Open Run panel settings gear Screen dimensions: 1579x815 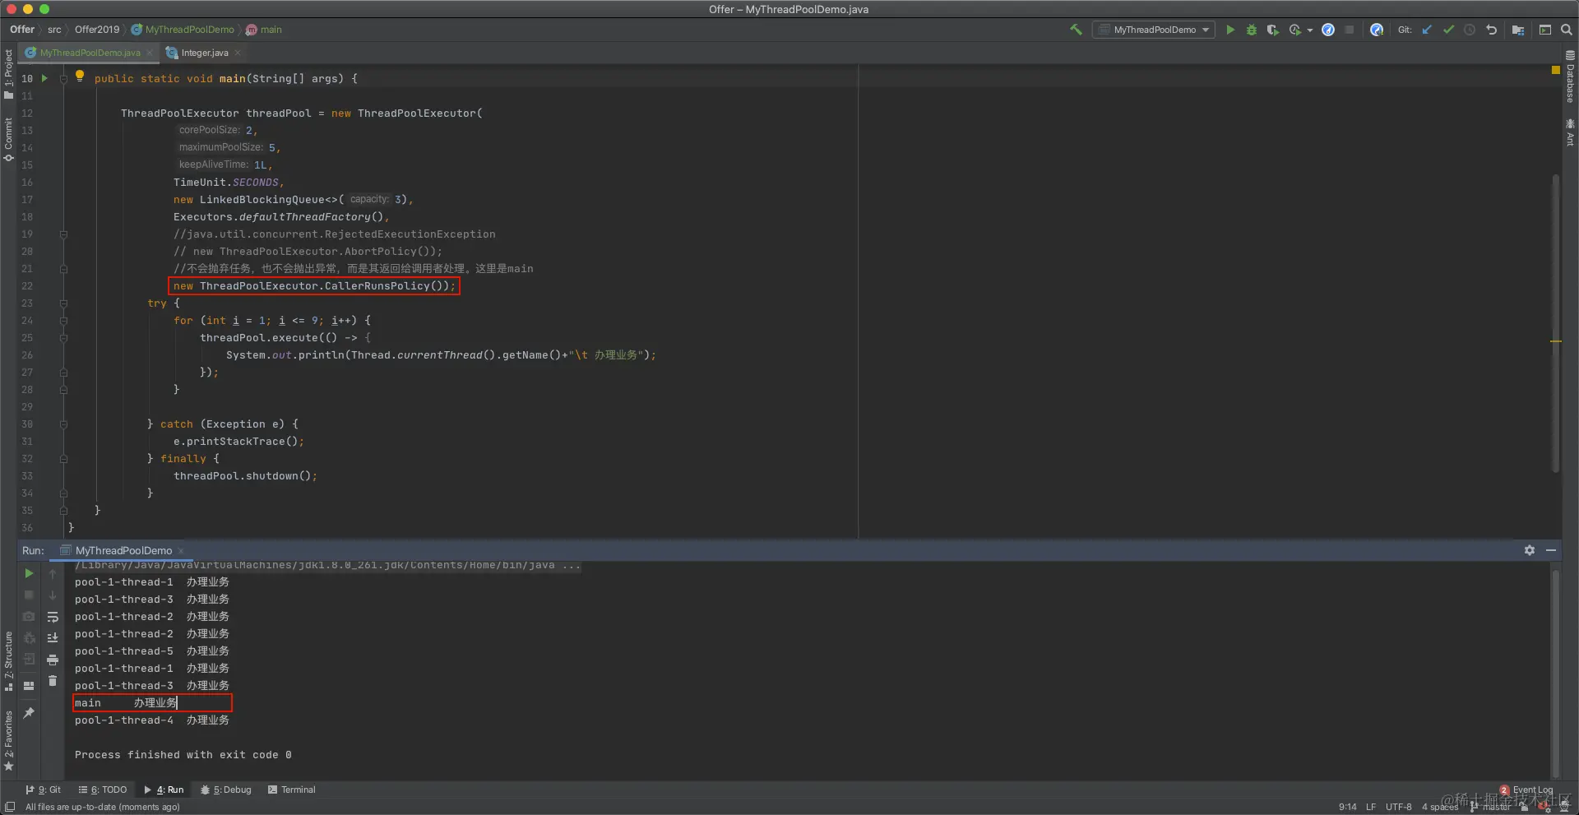coord(1530,550)
